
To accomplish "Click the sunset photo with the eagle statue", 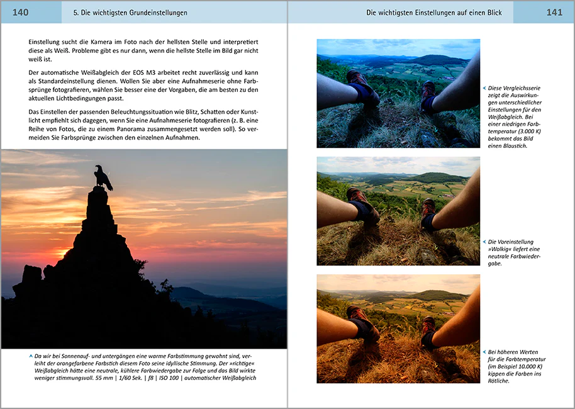I will pyautogui.click(x=144, y=249).
